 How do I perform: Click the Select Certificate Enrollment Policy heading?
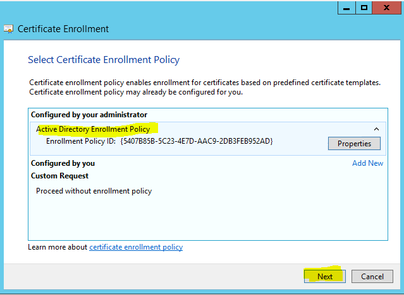point(104,60)
